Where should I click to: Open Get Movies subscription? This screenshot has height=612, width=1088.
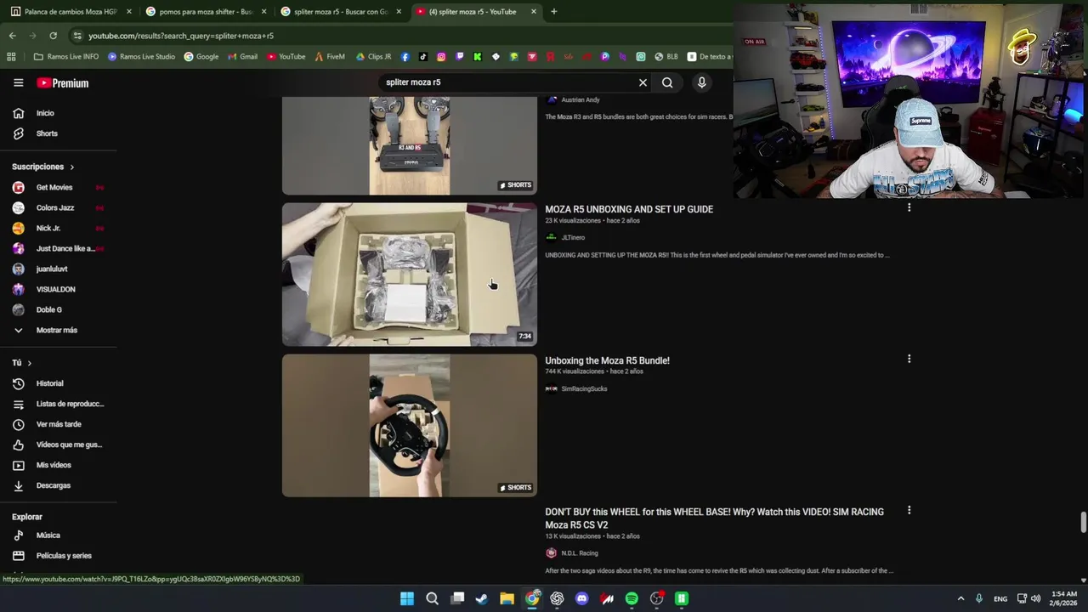[54, 187]
